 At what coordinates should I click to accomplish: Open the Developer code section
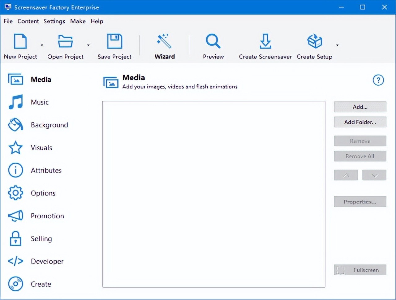coord(15,261)
